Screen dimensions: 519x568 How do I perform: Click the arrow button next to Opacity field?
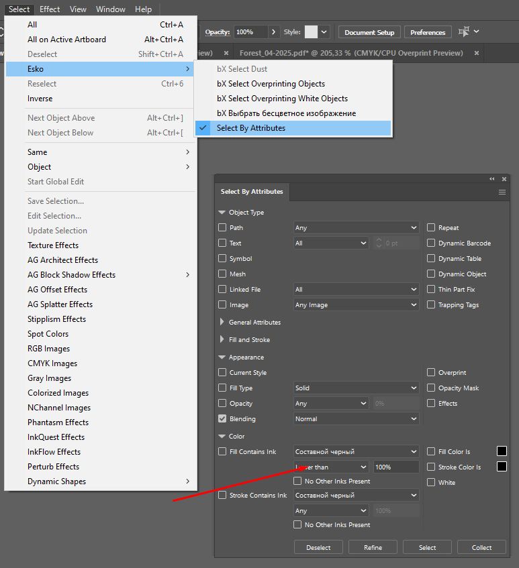(x=273, y=32)
